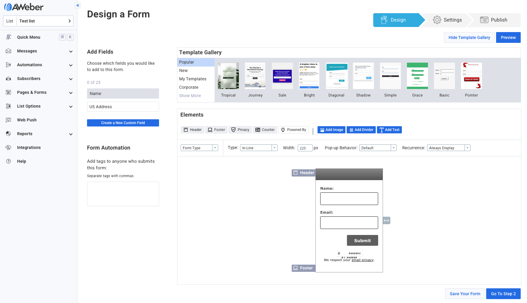The image size is (527, 303).
Task: Collapse the sidebar with the double-chevron icon
Action: coord(78,5)
